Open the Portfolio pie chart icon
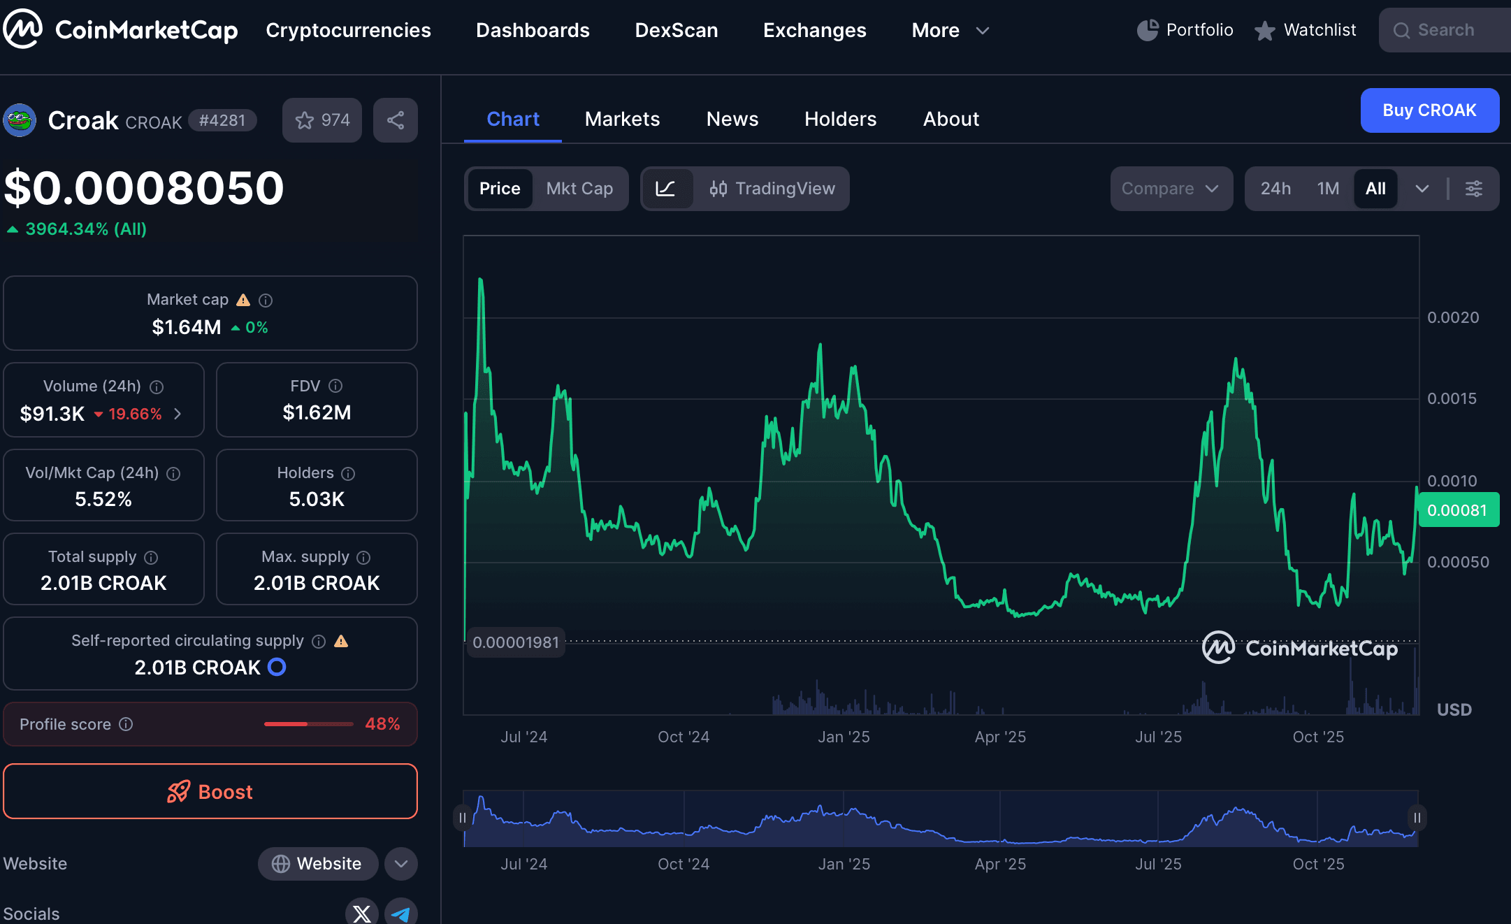The width and height of the screenshot is (1511, 924). point(1147,29)
